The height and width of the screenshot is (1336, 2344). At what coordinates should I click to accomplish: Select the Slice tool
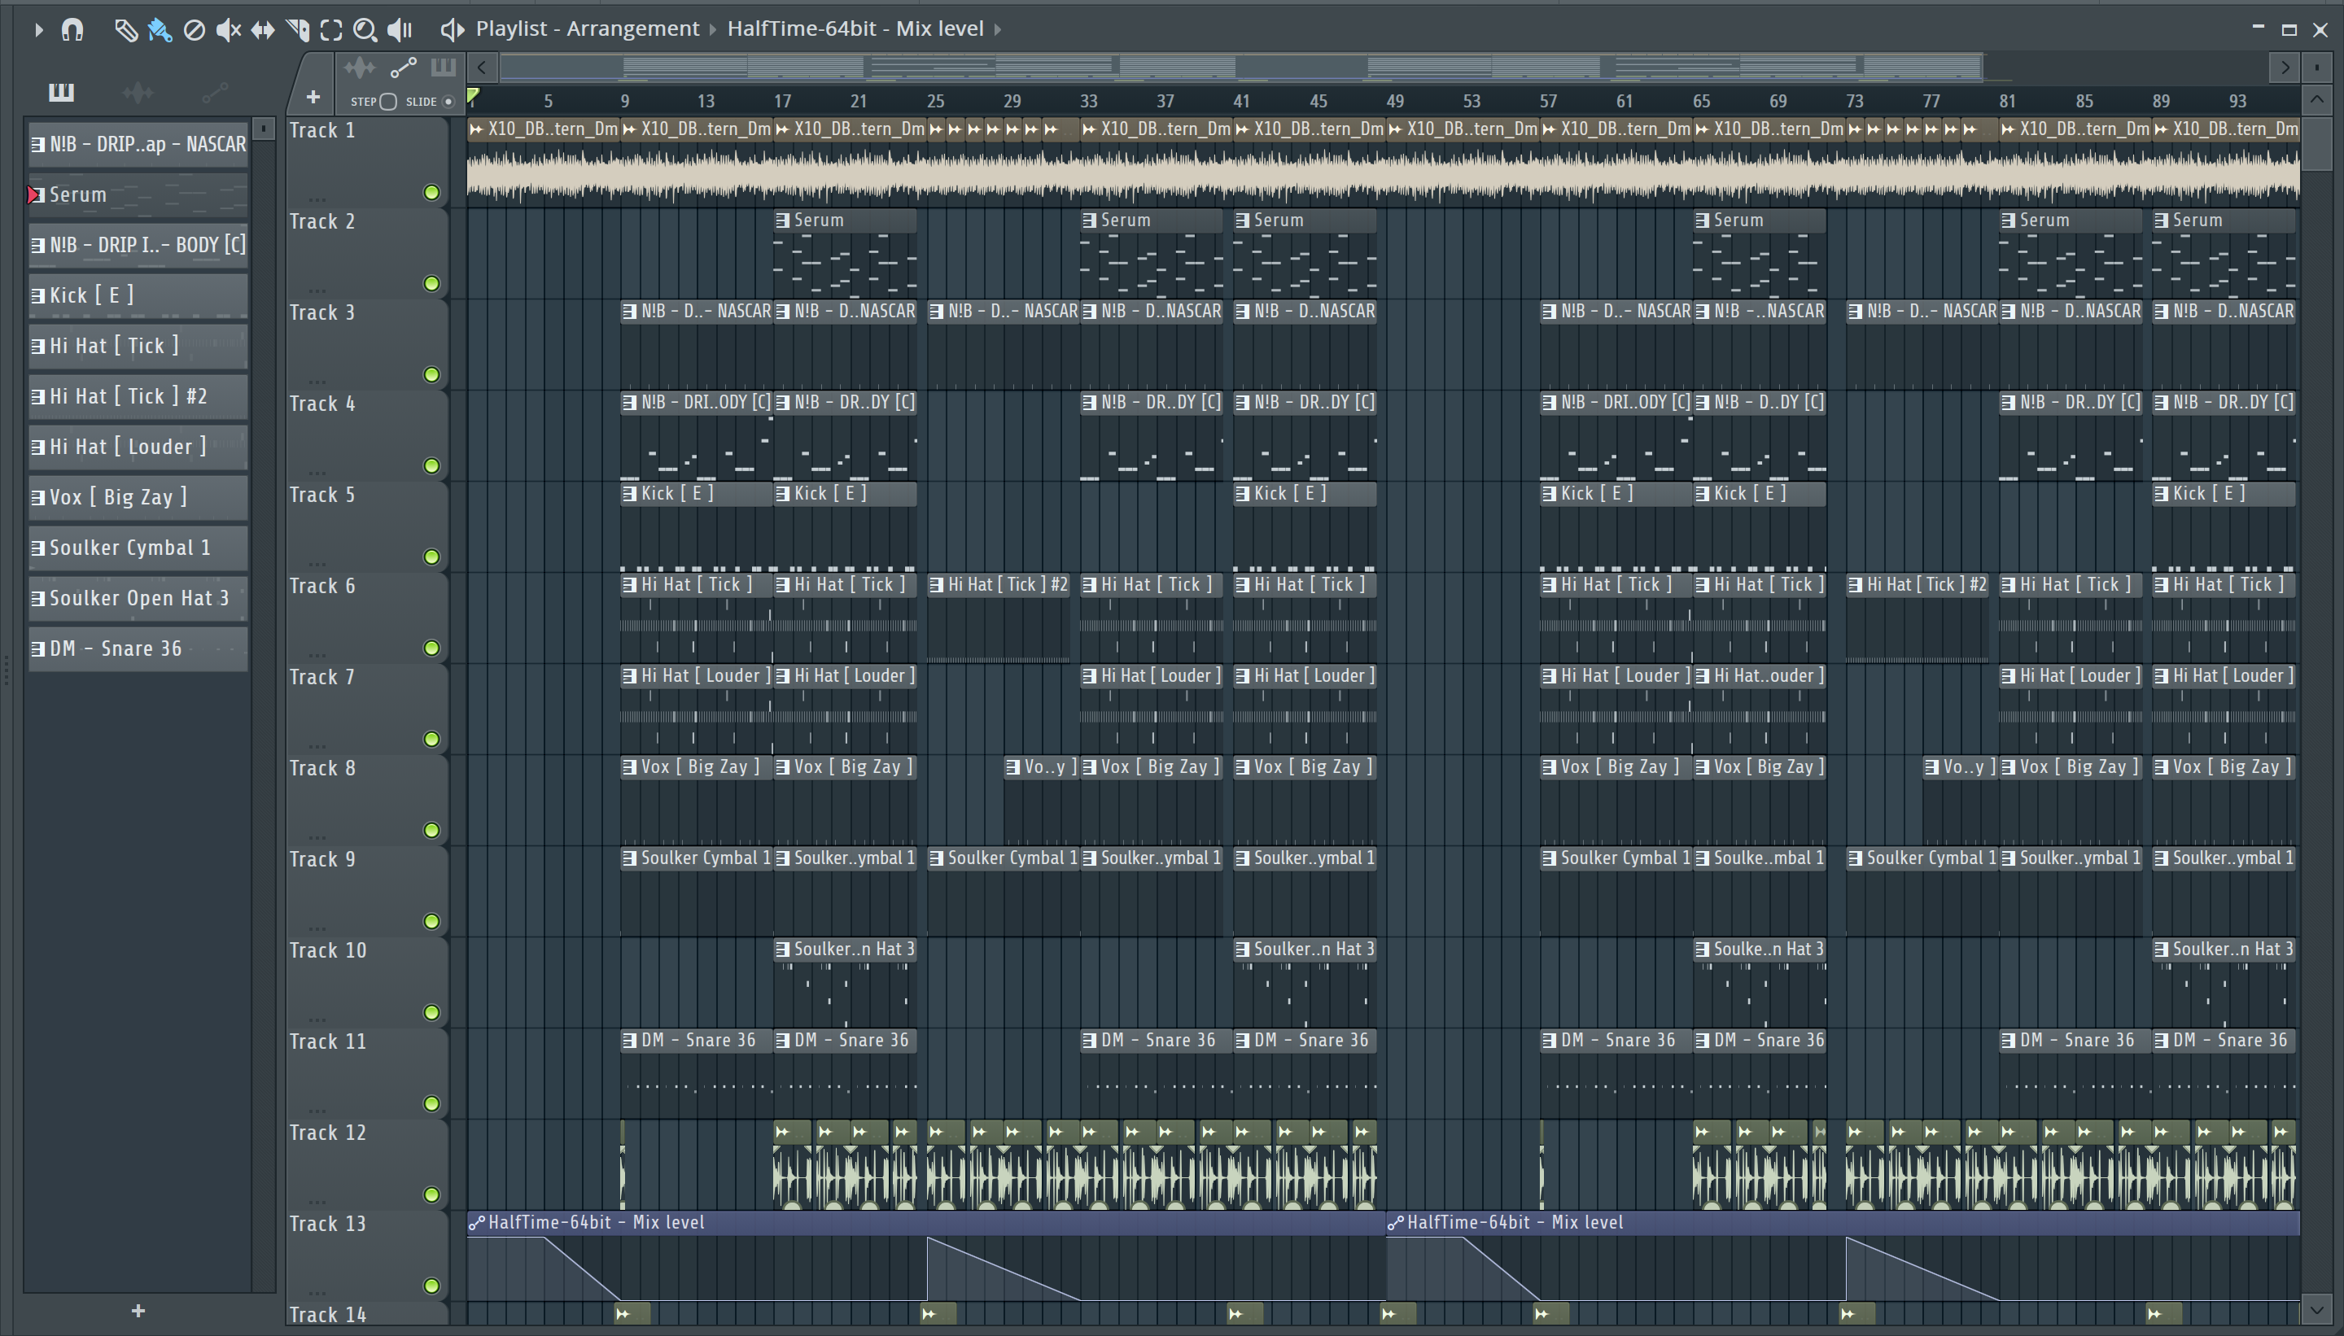[x=297, y=30]
